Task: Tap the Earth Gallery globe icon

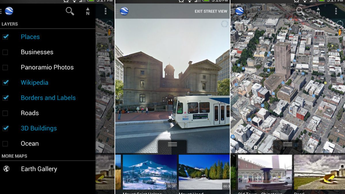Action: (x=6, y=169)
